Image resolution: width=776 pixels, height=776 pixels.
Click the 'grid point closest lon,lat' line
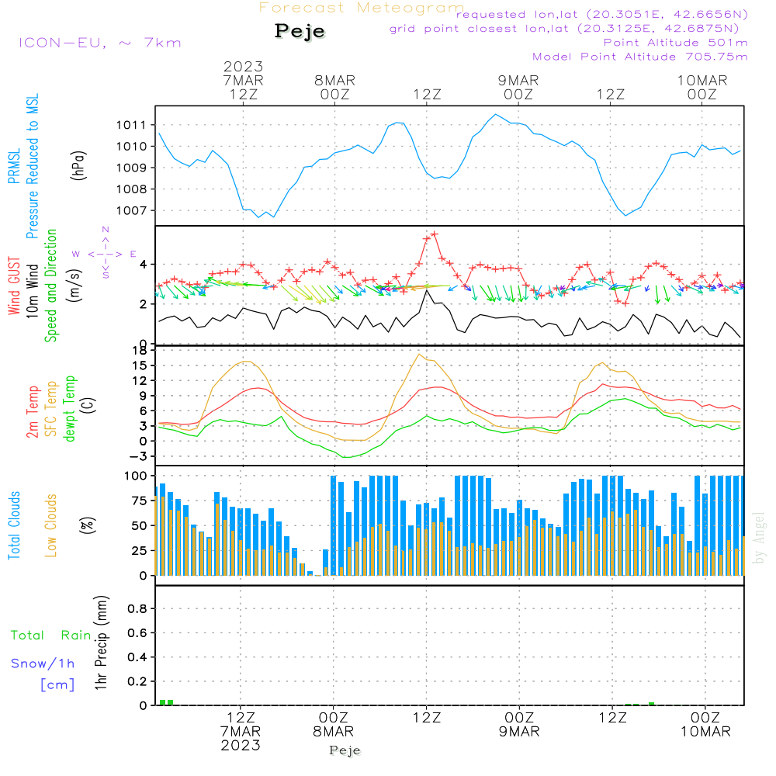(x=564, y=29)
